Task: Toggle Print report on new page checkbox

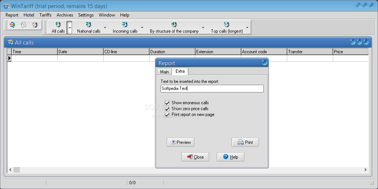Action: (167, 115)
